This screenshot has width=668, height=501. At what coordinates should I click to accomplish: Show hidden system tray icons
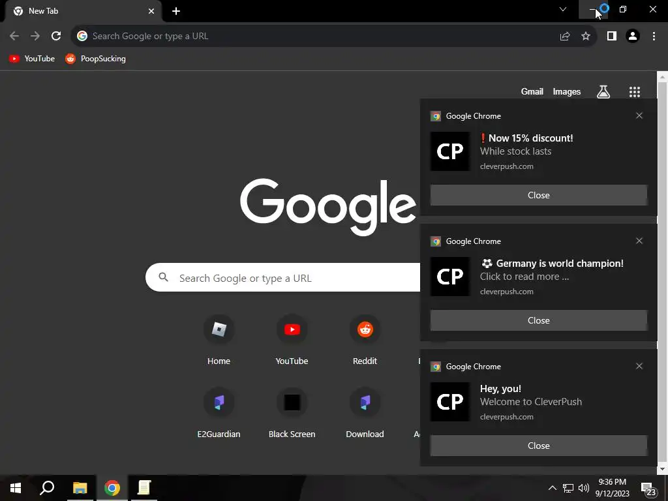(552, 488)
